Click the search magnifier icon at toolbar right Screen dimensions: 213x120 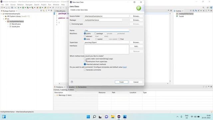click(x=203, y=8)
